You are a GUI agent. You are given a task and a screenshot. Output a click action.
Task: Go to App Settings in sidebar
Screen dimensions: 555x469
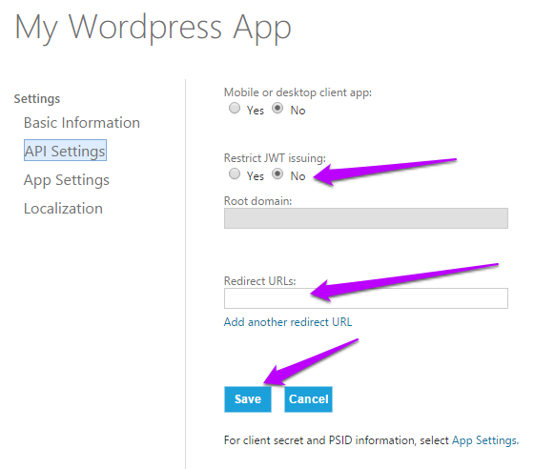point(67,180)
